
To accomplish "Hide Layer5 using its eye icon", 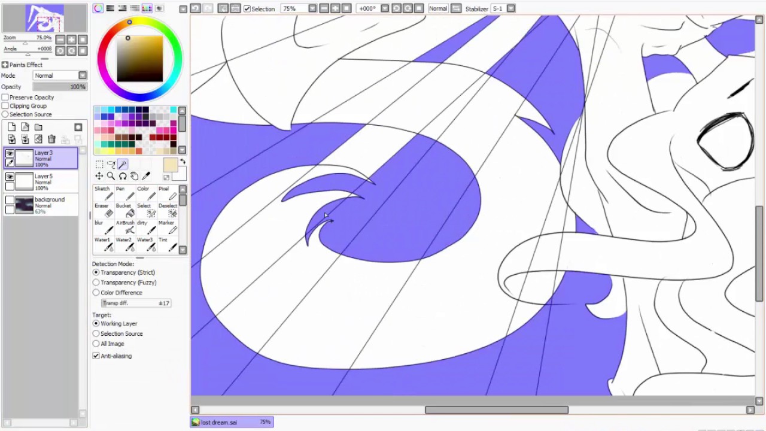I will click(x=10, y=177).
